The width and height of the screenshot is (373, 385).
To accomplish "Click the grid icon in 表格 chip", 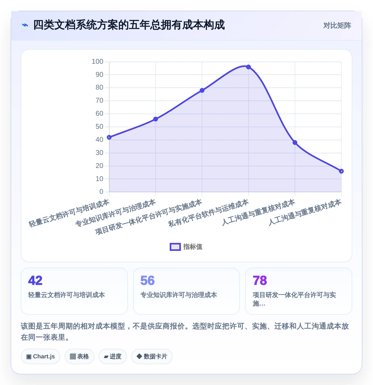I will 73,356.
